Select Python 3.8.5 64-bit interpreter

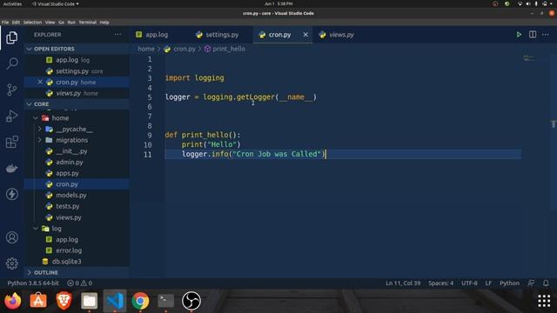(x=33, y=283)
